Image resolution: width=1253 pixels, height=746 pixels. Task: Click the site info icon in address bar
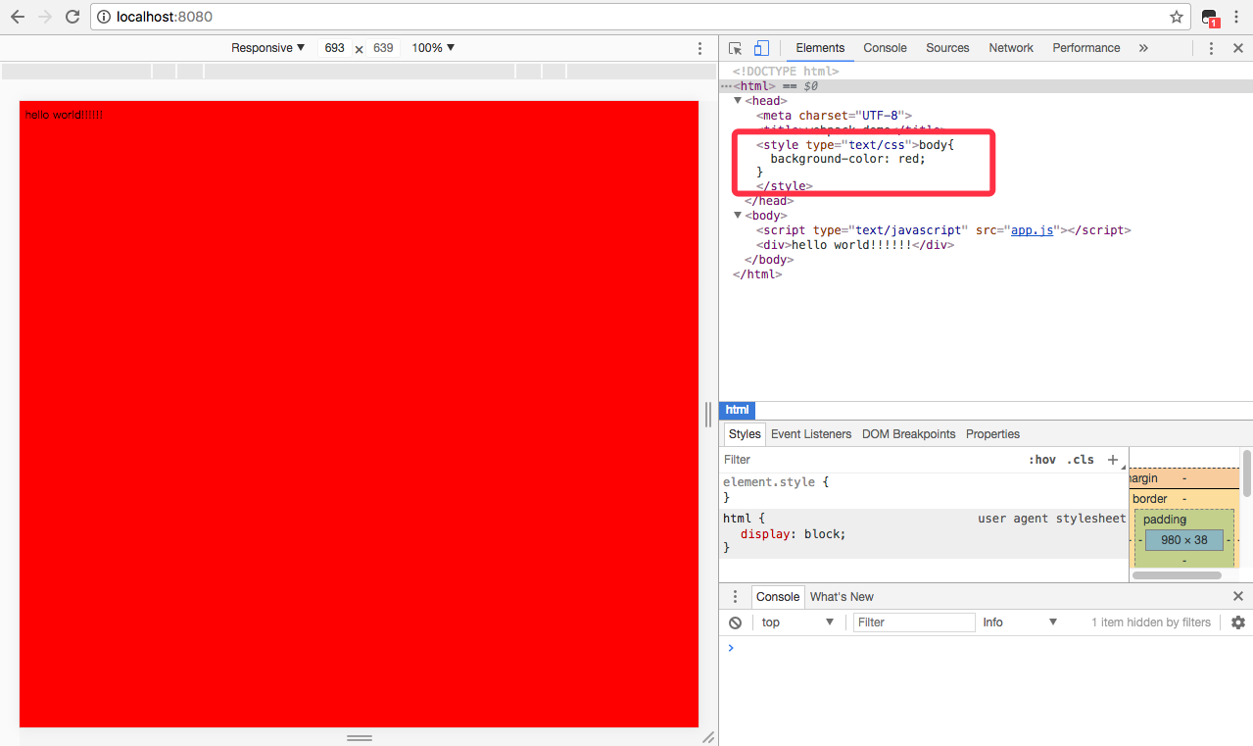(x=104, y=17)
